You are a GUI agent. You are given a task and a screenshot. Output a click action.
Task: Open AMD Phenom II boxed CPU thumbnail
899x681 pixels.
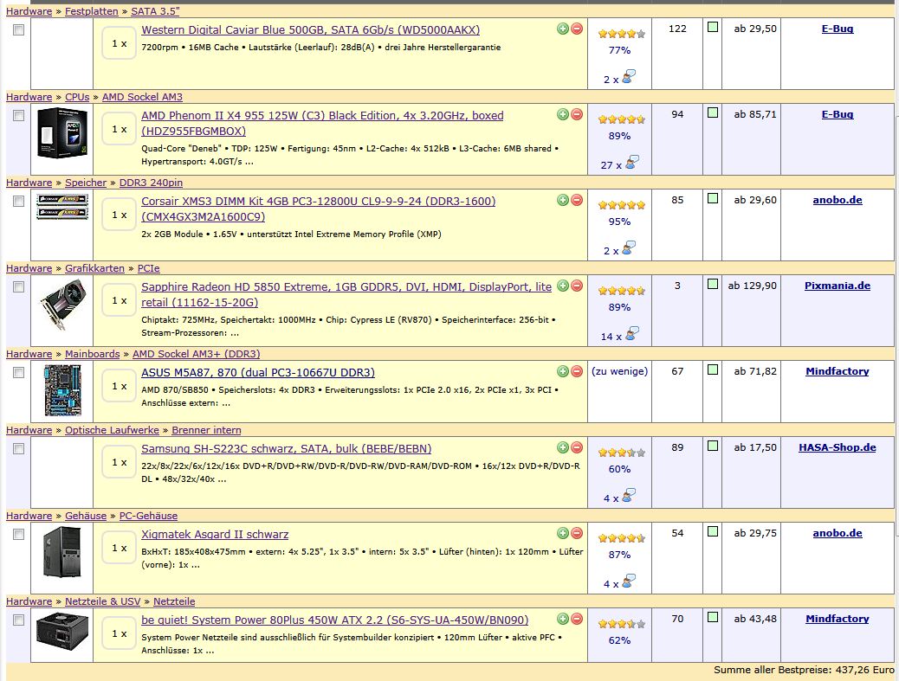click(61, 132)
